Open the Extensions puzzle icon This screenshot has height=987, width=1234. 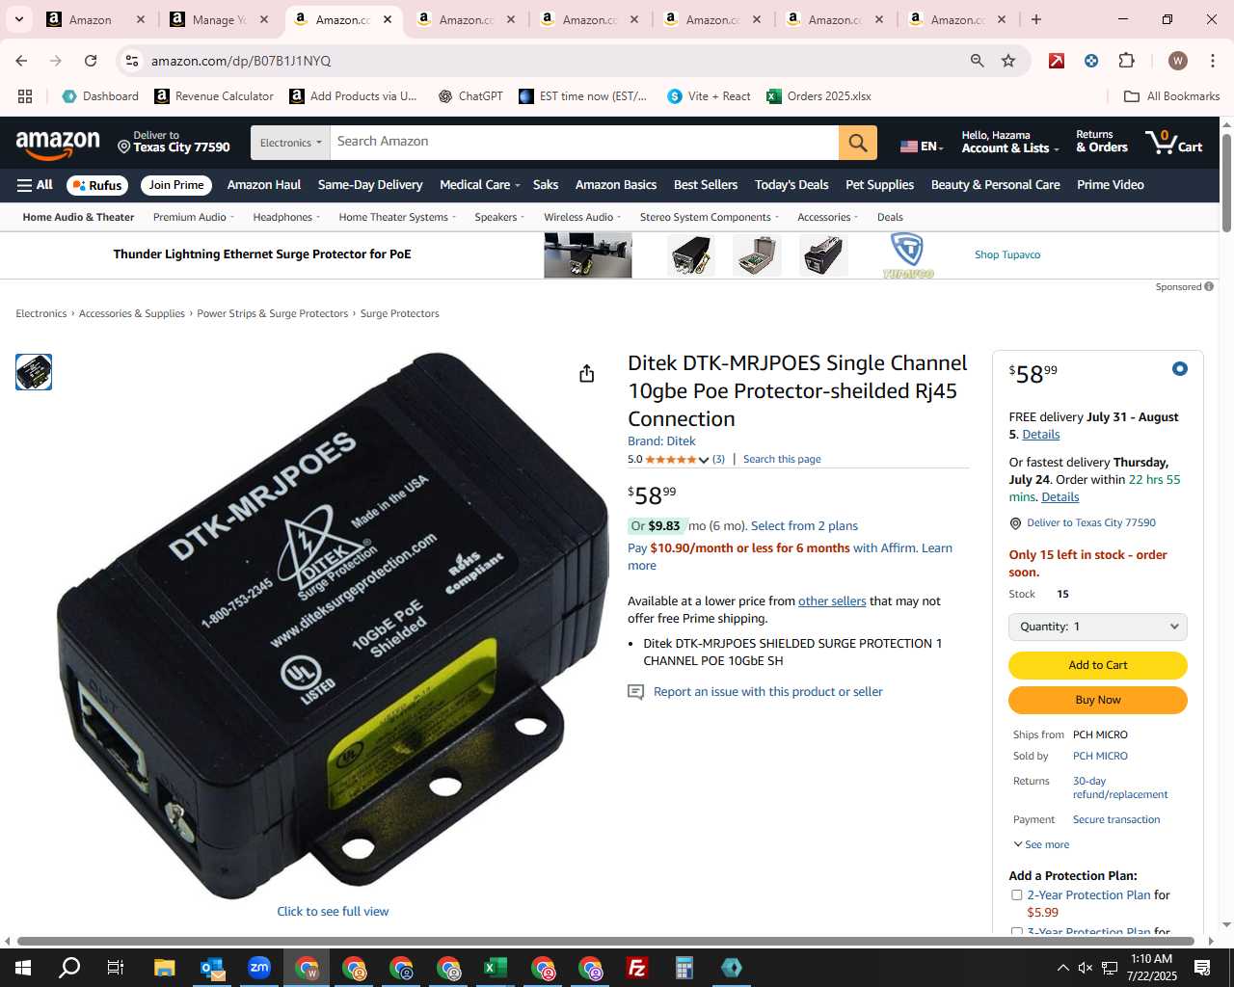[x=1126, y=61]
